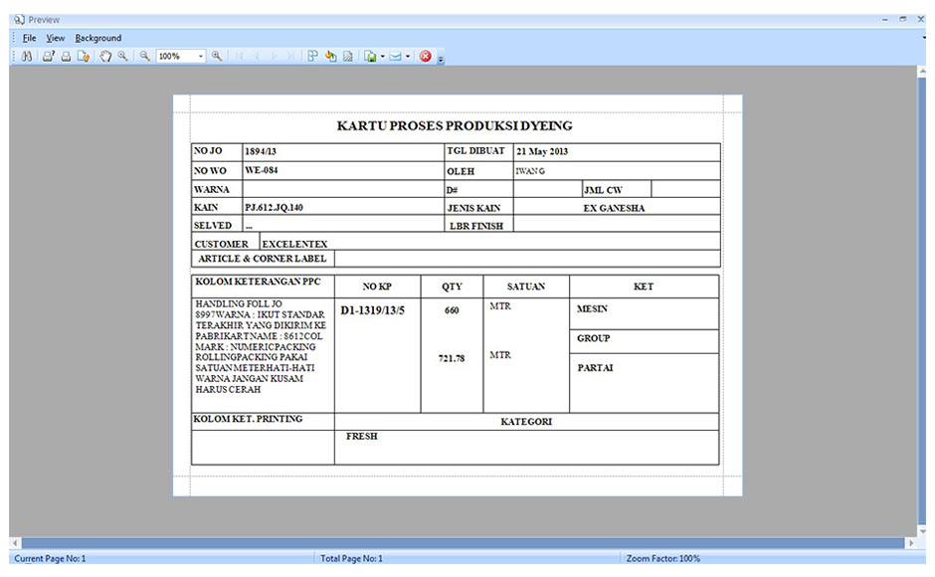Open Page Setup from the toolbar

(84, 57)
